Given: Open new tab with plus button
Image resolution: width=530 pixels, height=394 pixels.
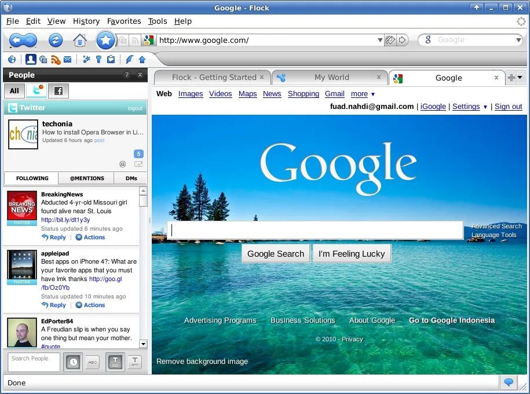Looking at the screenshot, I should [x=511, y=78].
